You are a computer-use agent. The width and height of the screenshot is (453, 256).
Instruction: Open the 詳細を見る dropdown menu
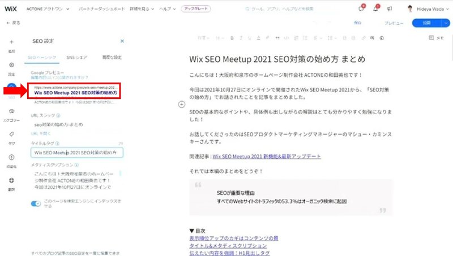(x=142, y=9)
